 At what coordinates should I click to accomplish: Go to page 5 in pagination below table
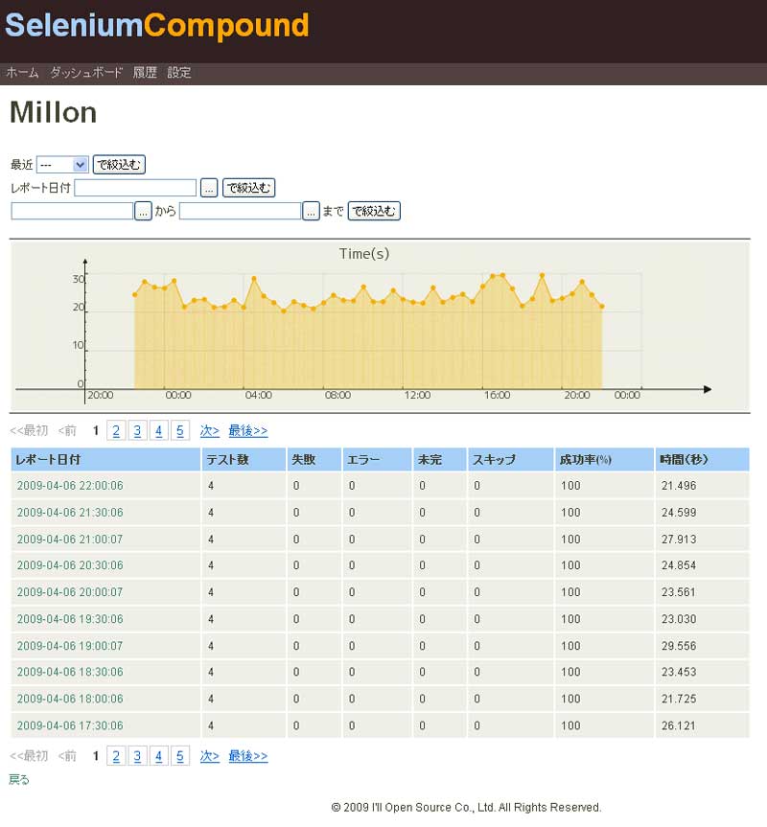click(180, 756)
